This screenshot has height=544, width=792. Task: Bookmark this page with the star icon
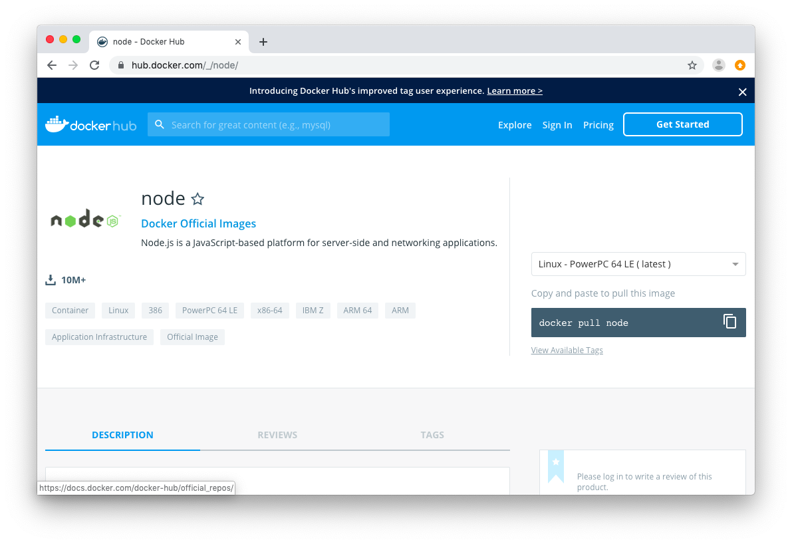click(x=692, y=65)
